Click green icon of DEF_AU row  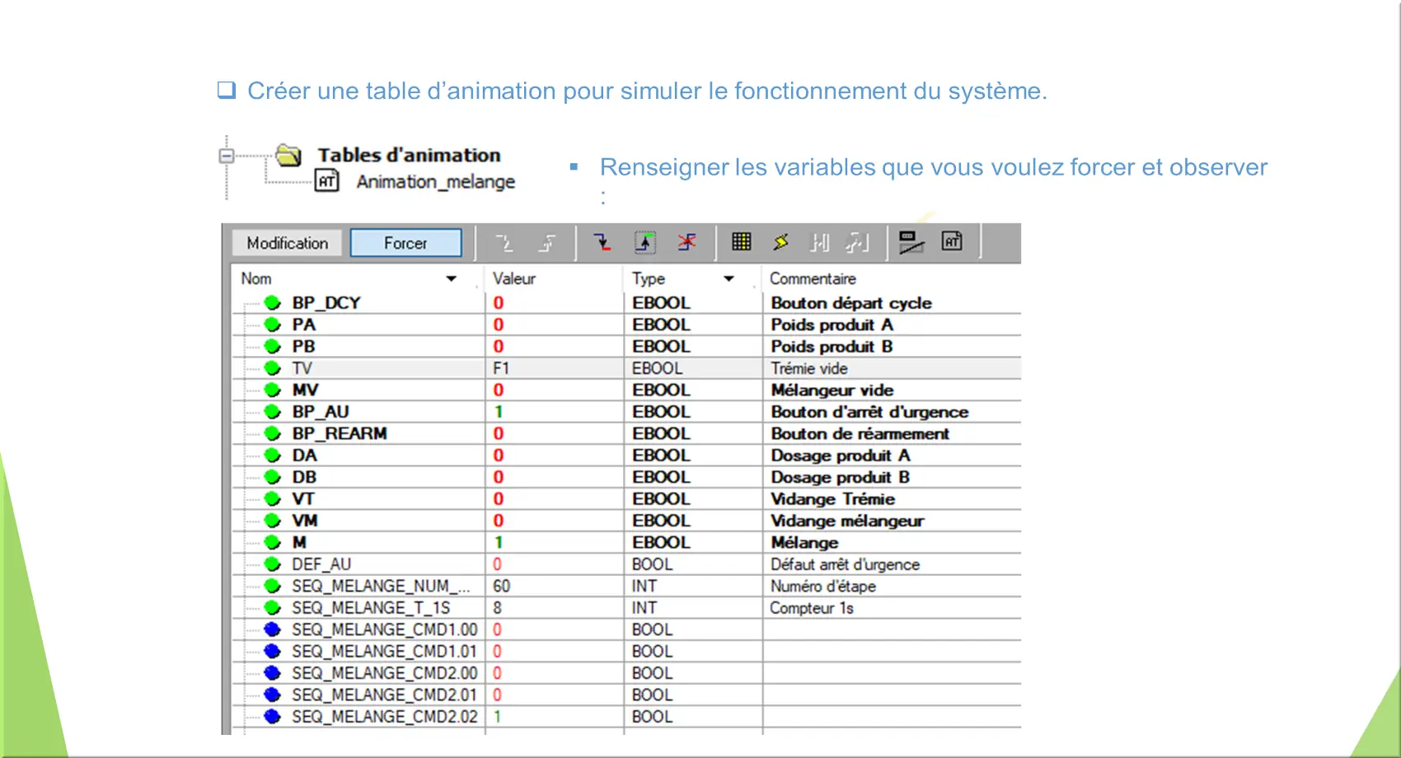tap(273, 564)
